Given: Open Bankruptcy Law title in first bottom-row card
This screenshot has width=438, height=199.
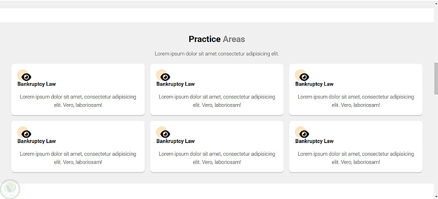Looking at the screenshot, I should [x=37, y=141].
